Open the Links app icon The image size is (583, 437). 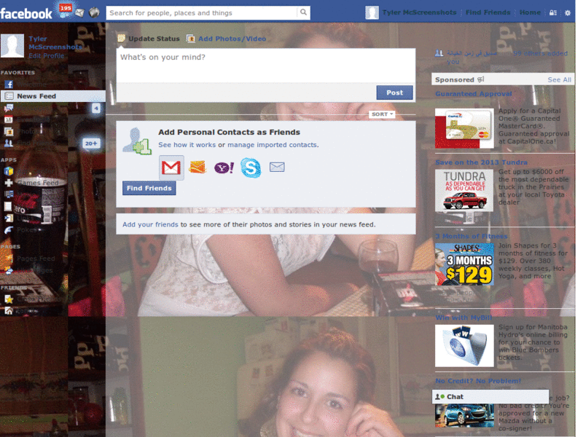pos(9,218)
